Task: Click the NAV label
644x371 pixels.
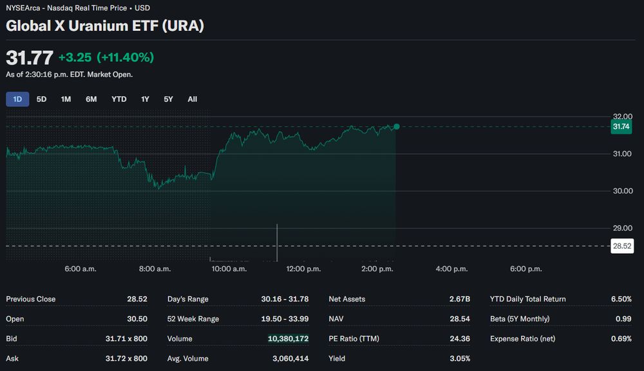Action: 336,319
